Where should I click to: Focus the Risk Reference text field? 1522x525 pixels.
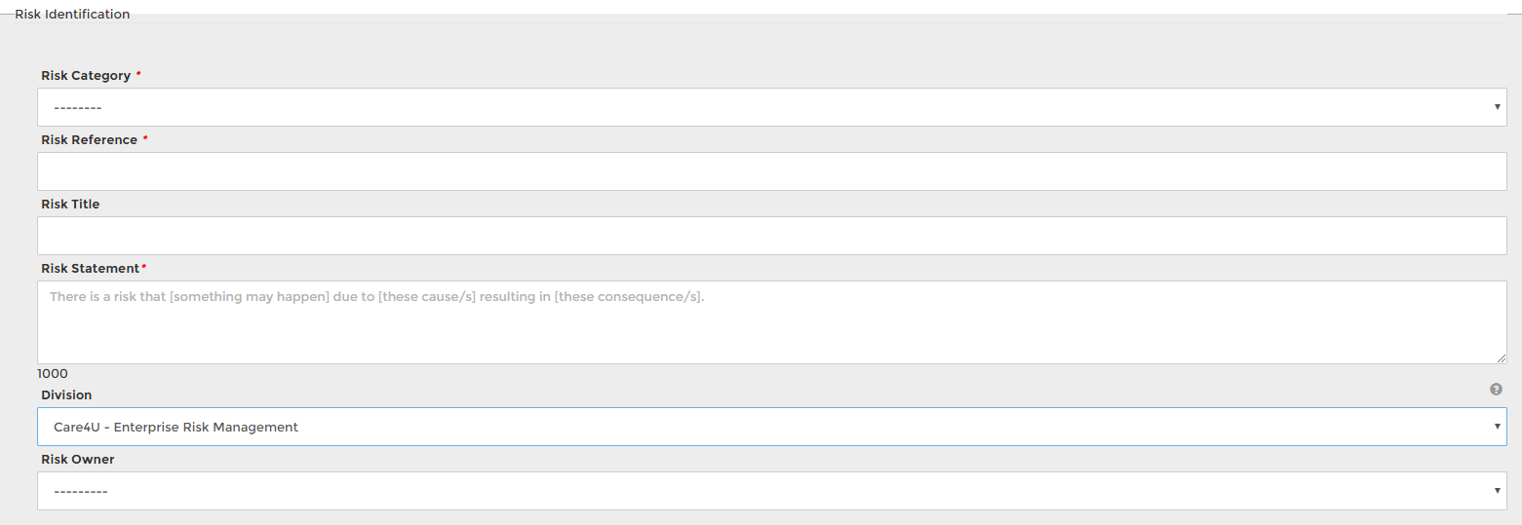772,171
